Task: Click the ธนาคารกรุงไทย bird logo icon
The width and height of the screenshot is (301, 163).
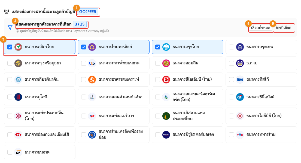Action: tap(166, 47)
